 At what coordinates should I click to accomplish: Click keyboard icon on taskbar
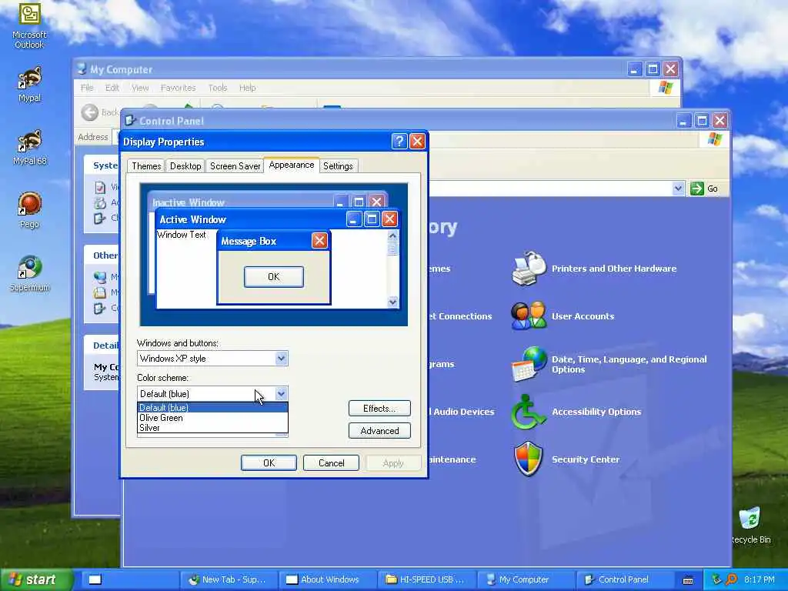[688, 580]
